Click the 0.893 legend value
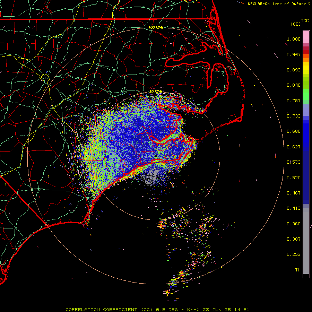This screenshot has width=312, height=312. [294, 70]
